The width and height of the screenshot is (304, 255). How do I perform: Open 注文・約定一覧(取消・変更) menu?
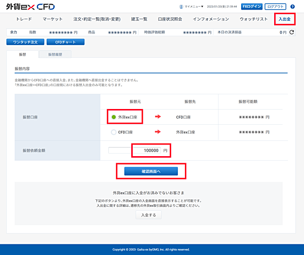[97, 19]
